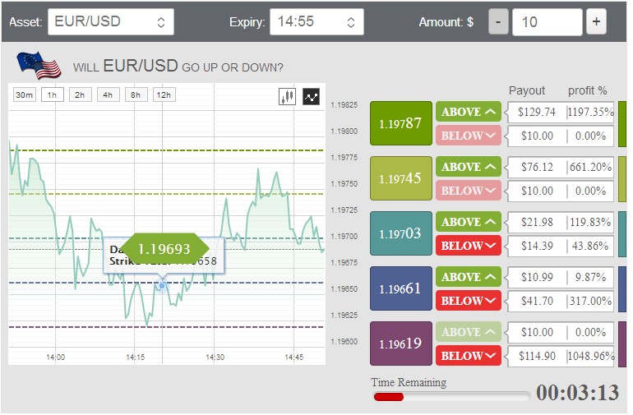The height and width of the screenshot is (415, 633).
Task: Select the teal 1.19703 strike box
Action: [401, 233]
